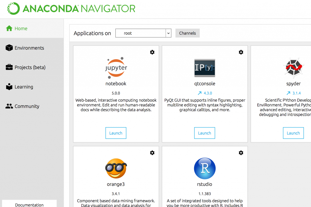This screenshot has width=311, height=207.
Task: Click the IPython qtconsole logo
Action: click(205, 68)
